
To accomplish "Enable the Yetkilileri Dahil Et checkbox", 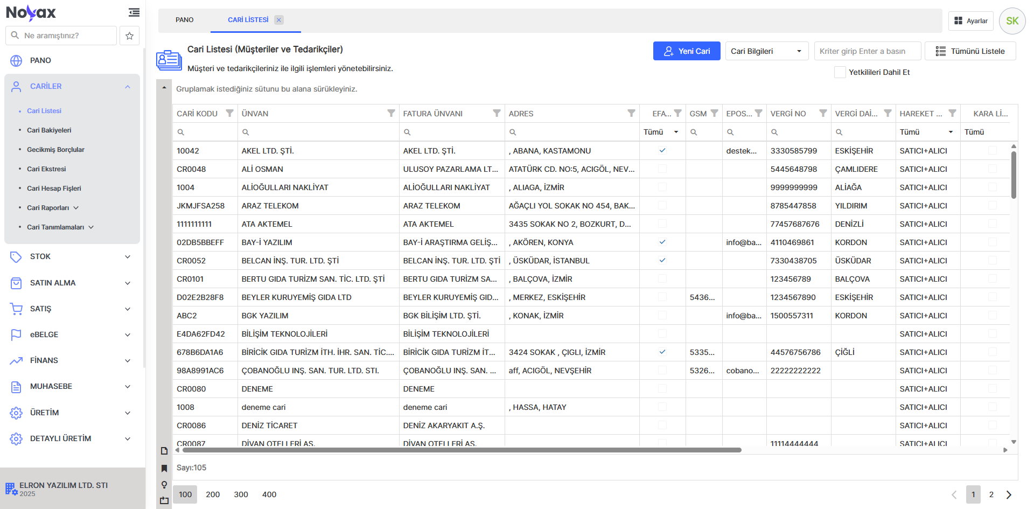I will (840, 72).
